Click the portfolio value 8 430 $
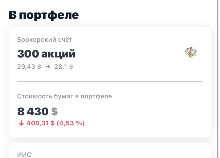This screenshot has height=158, width=220. [37, 111]
